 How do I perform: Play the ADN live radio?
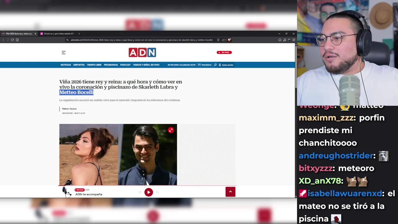(149, 192)
